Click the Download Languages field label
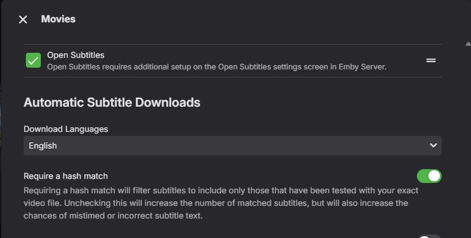 [66, 129]
